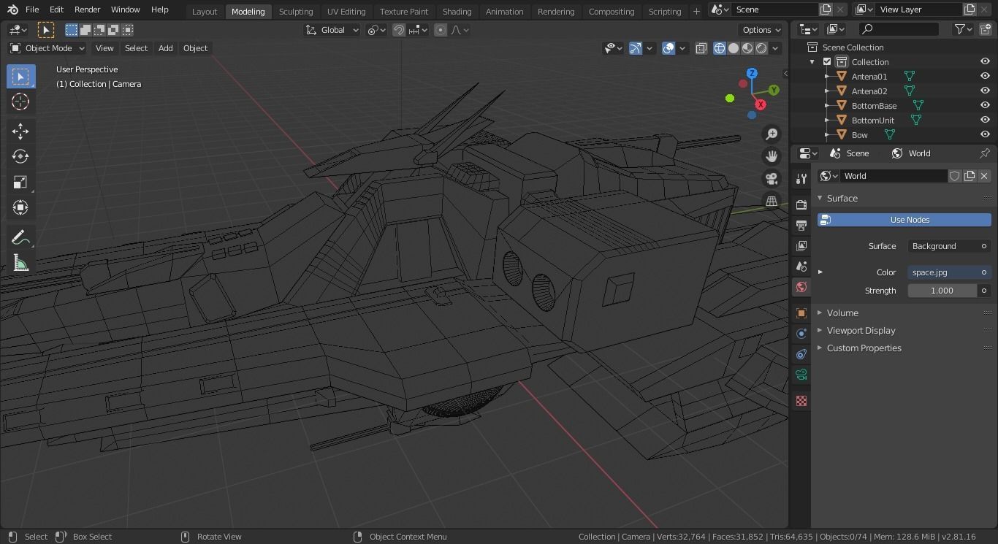Open the Options popover in the header
Viewport: 998px width, 544px height.
click(x=760, y=30)
